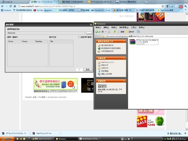The image size is (188, 141).
Task: Click the Gmail extension icon in the toolbar
Action: click(x=181, y=6)
